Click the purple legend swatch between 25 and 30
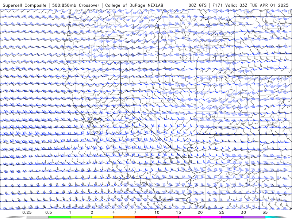 (x=233, y=217)
